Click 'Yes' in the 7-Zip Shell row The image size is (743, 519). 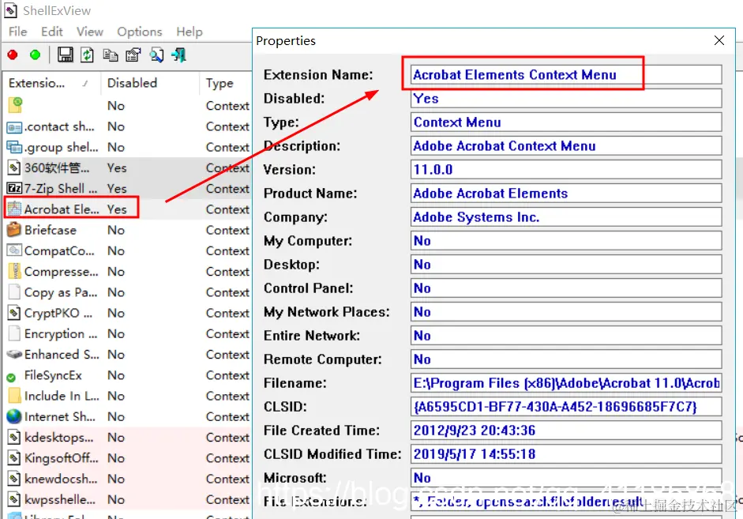click(117, 189)
